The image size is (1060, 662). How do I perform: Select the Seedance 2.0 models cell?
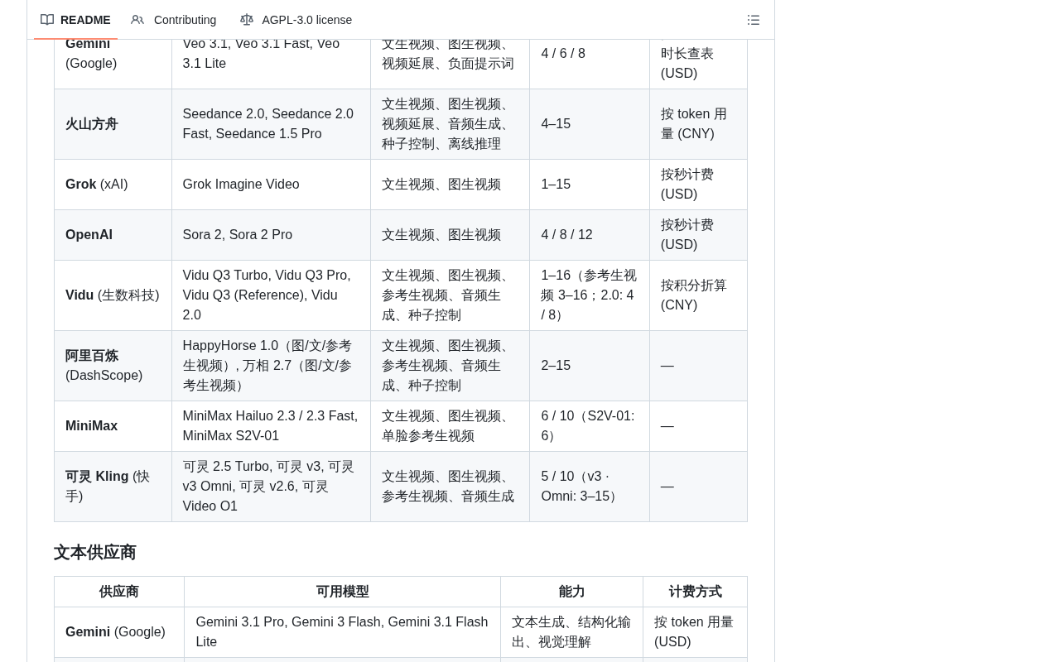tap(271, 124)
